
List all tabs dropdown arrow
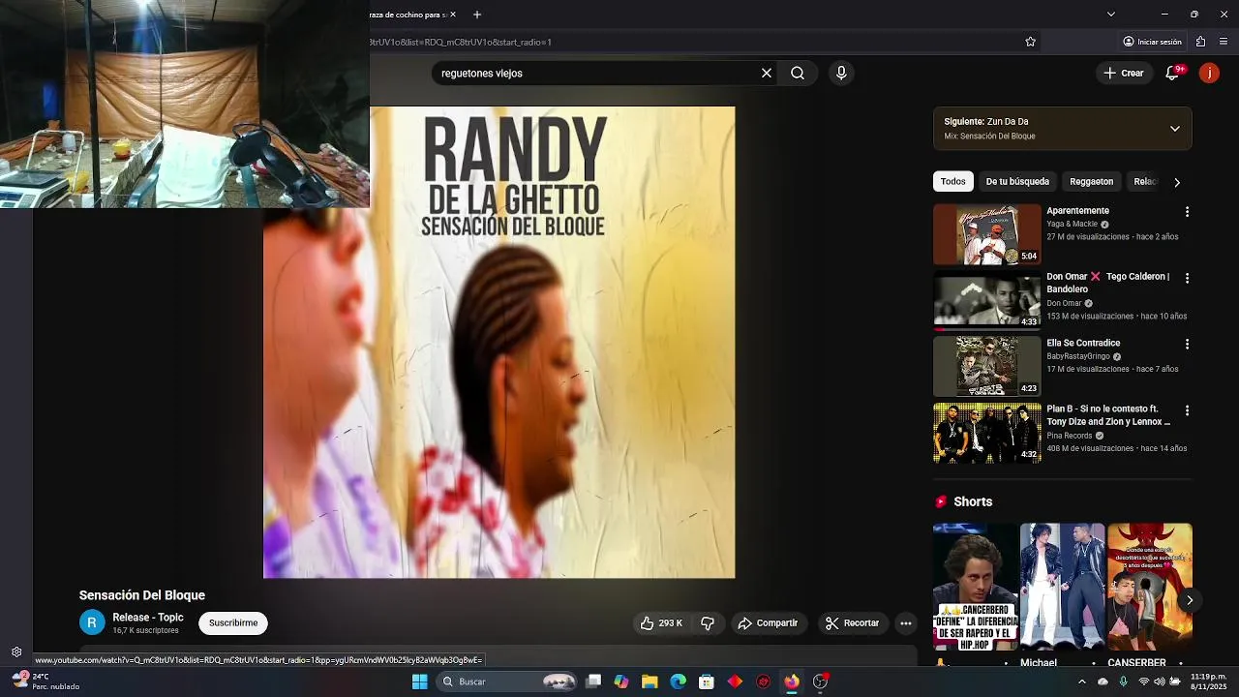pyautogui.click(x=1110, y=15)
